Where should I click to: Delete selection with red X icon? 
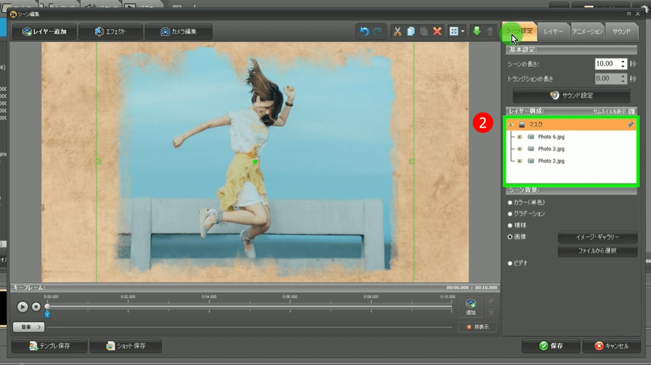pos(437,31)
